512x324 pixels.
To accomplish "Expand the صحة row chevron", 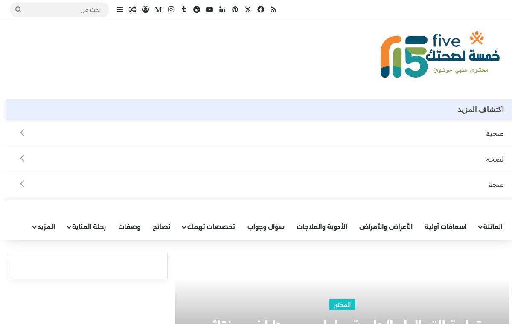I will (x=22, y=184).
